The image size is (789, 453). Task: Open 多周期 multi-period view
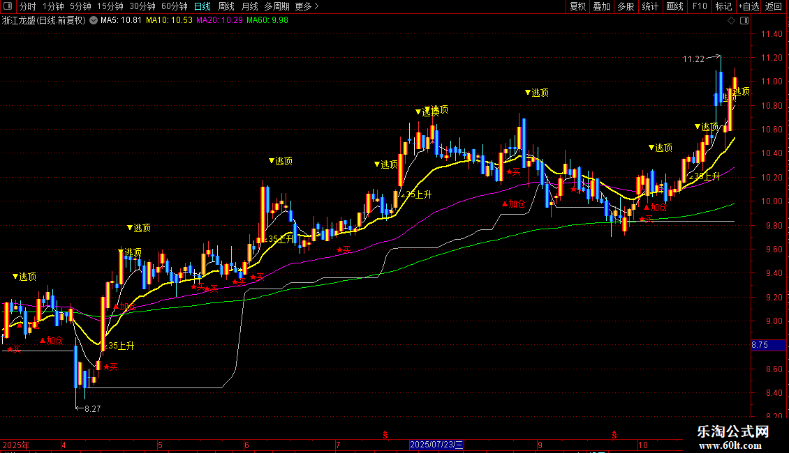pos(276,6)
